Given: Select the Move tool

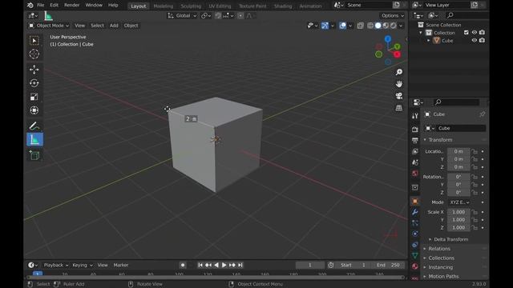Looking at the screenshot, I should point(34,70).
